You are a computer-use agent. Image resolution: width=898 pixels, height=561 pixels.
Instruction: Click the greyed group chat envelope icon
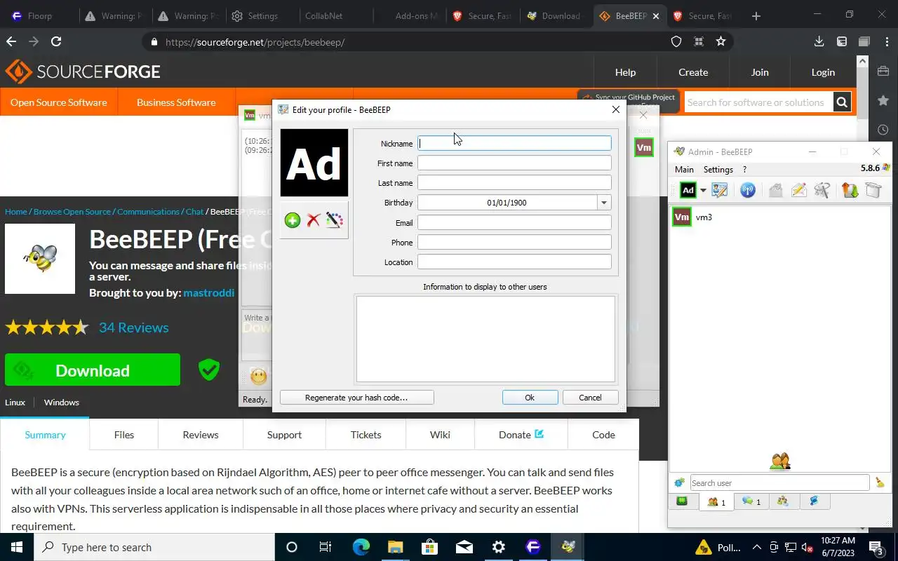click(775, 190)
